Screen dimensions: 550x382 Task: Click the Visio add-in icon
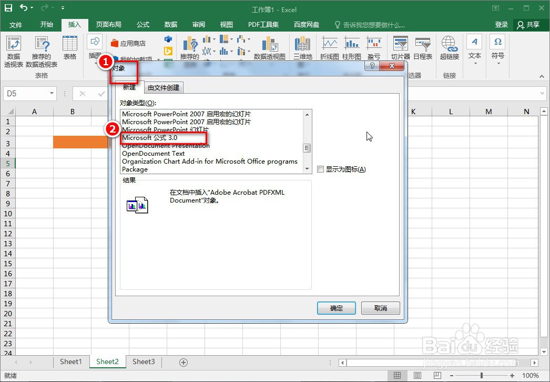tap(168, 39)
